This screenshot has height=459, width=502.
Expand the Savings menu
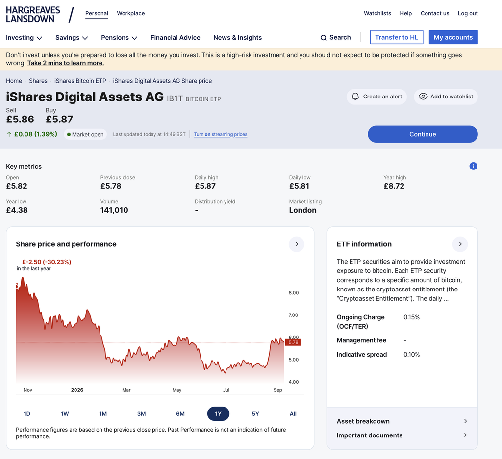click(x=72, y=38)
